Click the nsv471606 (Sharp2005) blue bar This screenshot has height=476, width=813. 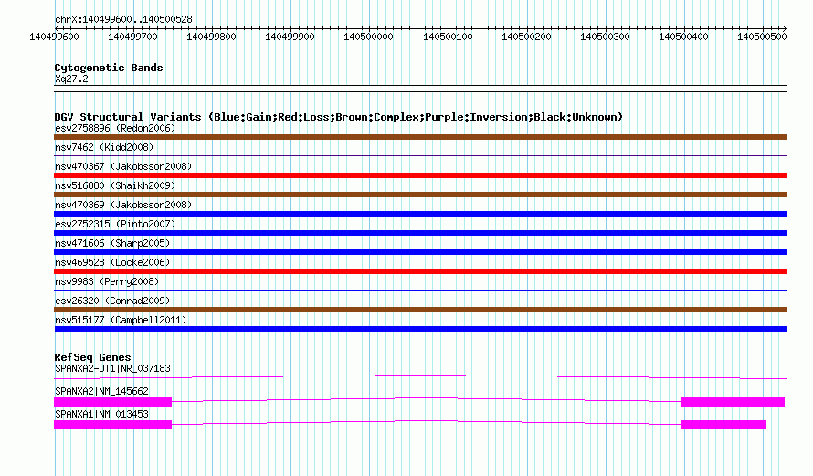click(x=420, y=252)
